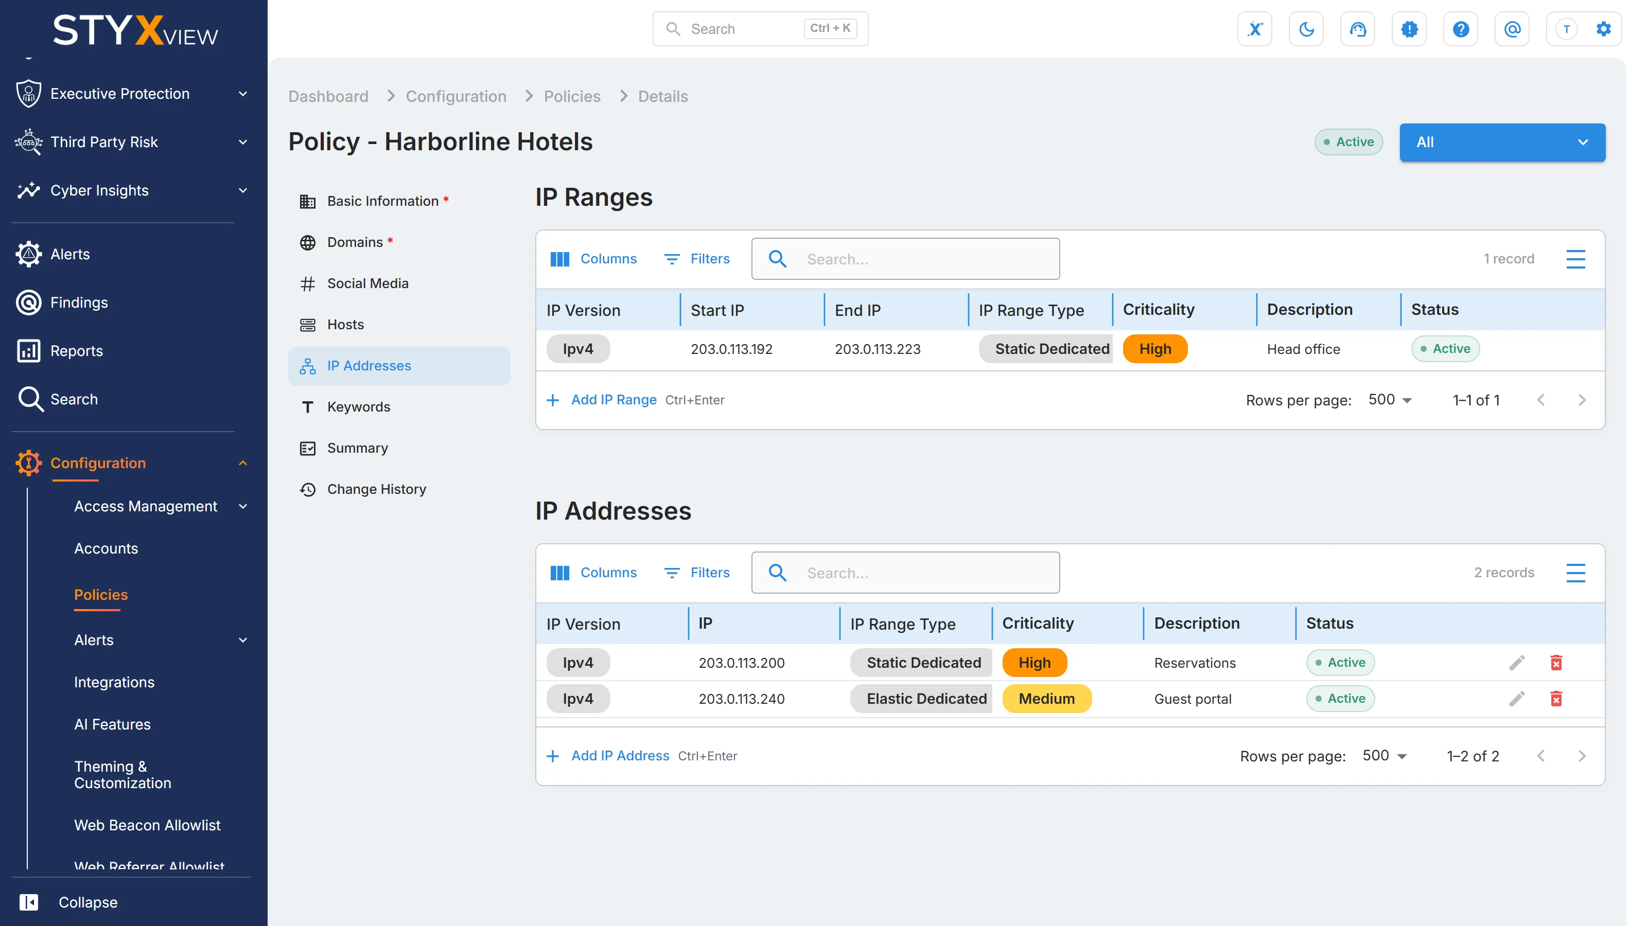Open AI Features under Configuration
1647x926 pixels.
pyautogui.click(x=112, y=725)
